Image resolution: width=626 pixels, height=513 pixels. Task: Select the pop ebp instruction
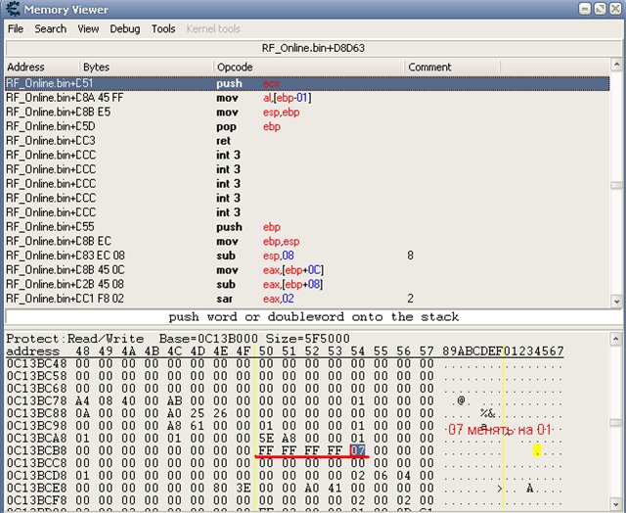[x=307, y=126]
